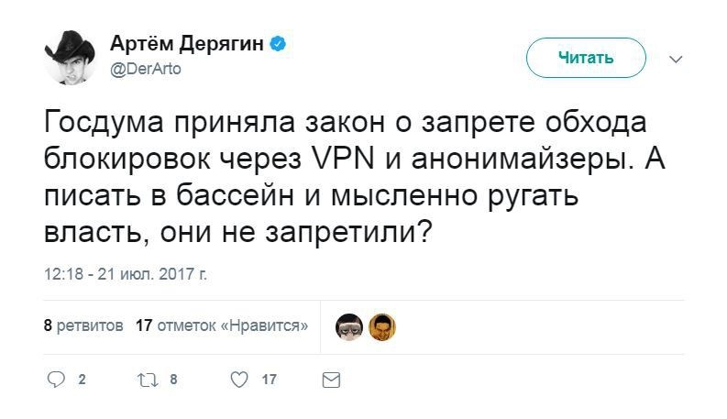Click the retweet count next to arrows

click(x=173, y=380)
